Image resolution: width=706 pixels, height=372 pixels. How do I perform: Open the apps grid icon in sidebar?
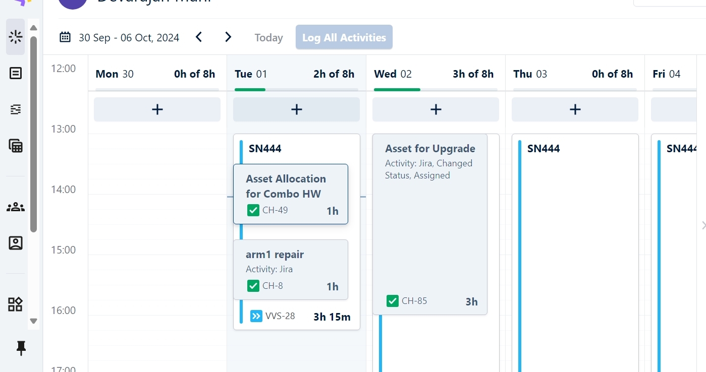click(x=16, y=304)
